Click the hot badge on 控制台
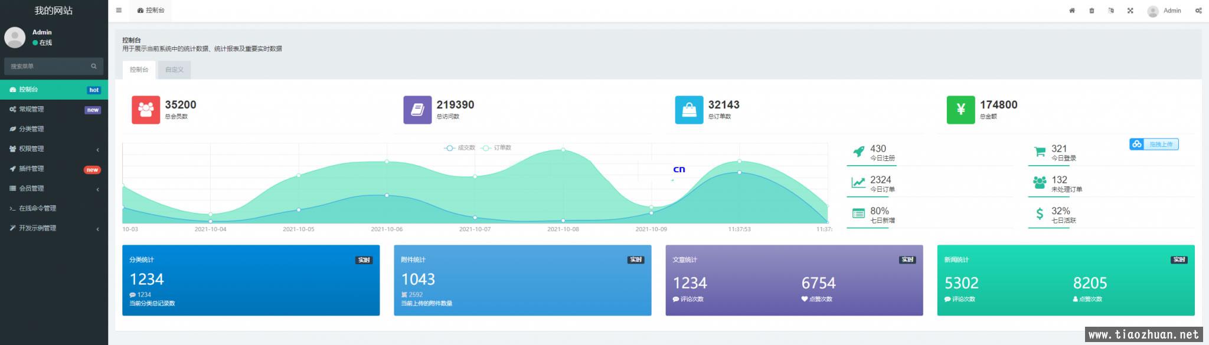This screenshot has width=1209, height=345. [94, 90]
